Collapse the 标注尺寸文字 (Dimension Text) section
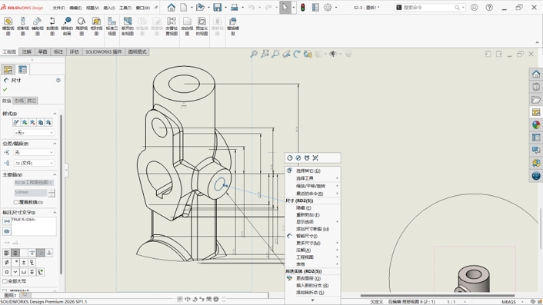The height and width of the screenshot is (305, 543). tap(55, 212)
